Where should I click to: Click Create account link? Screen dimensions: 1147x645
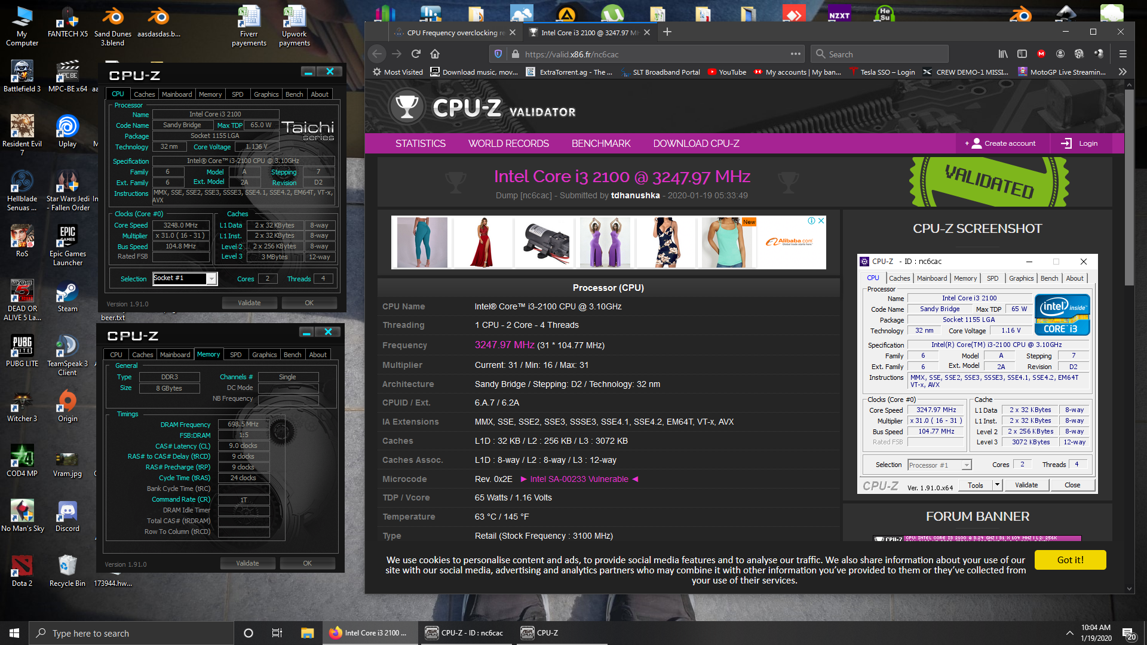click(x=1002, y=143)
